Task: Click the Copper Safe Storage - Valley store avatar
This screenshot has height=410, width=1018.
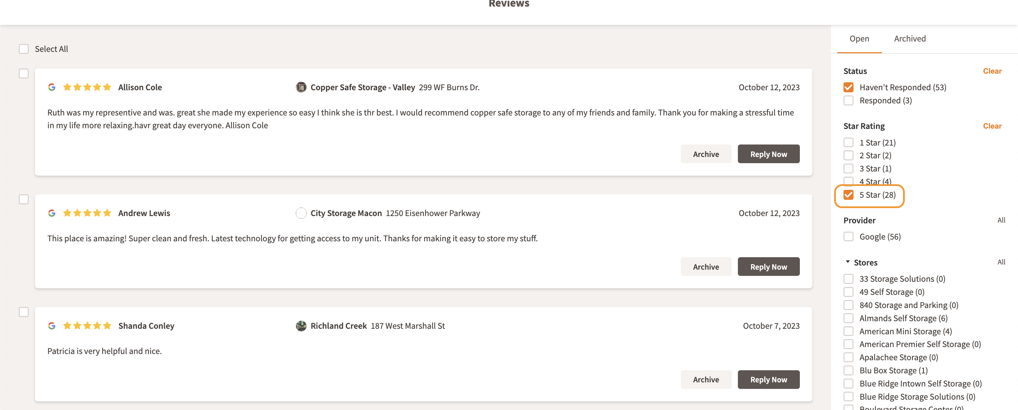Action: click(301, 87)
